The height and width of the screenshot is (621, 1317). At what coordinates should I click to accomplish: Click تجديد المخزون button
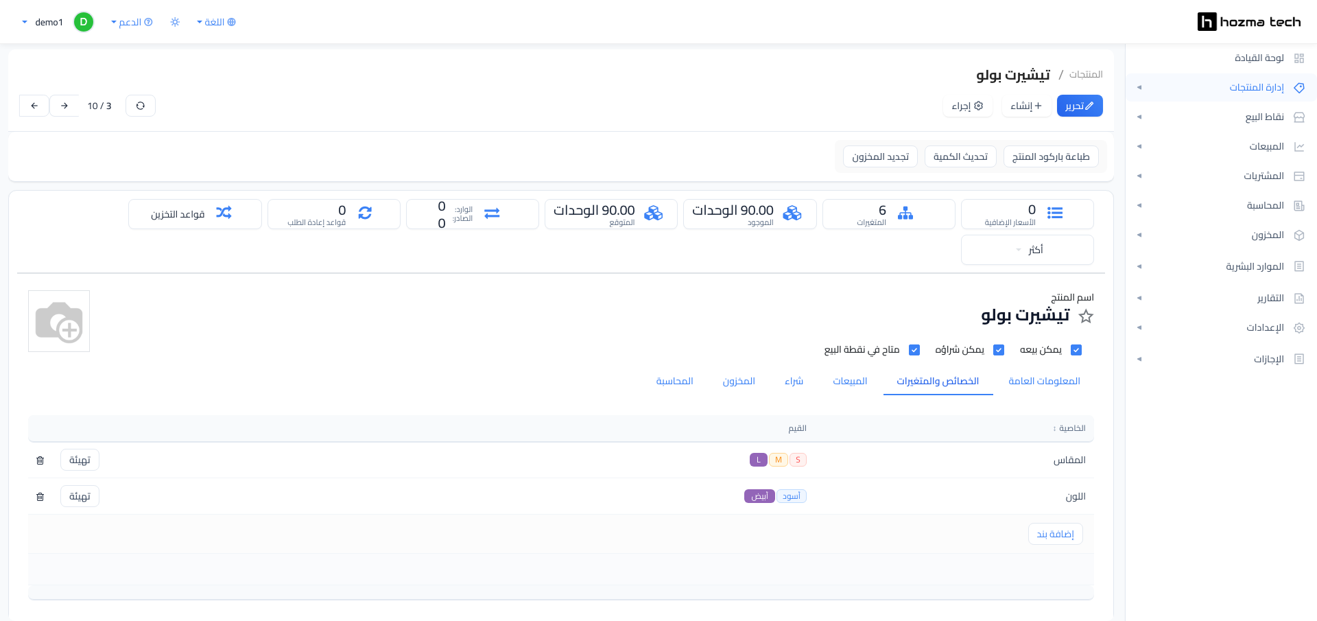click(880, 156)
